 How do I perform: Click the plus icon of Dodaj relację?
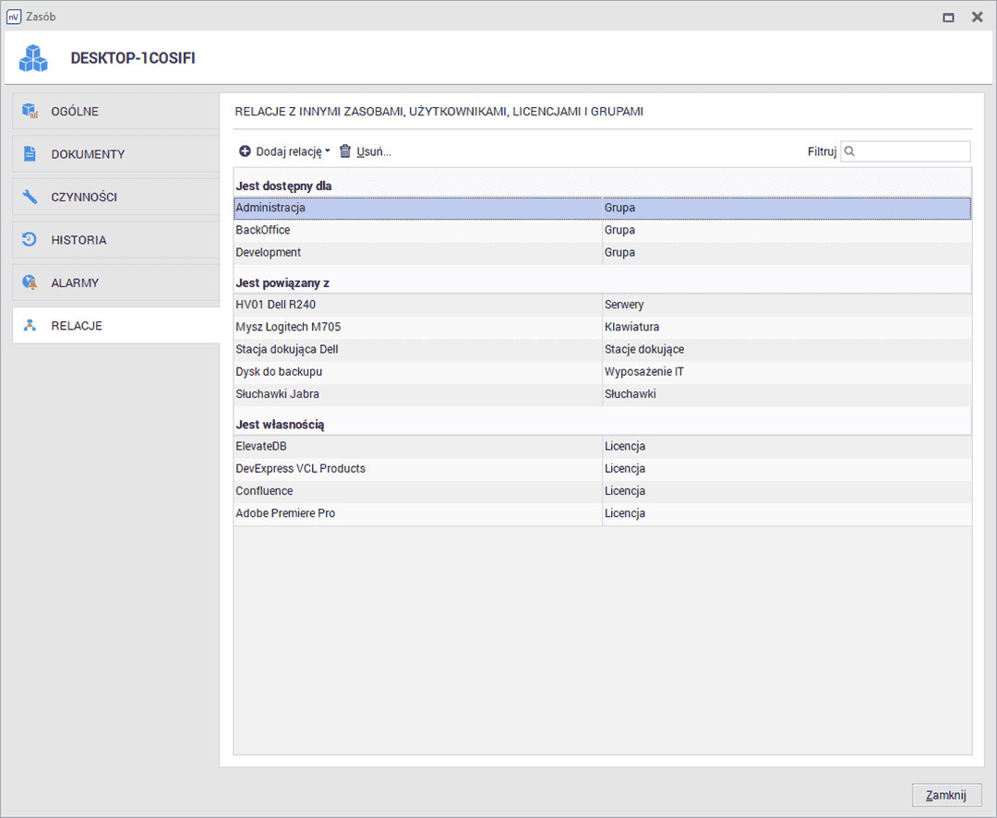(x=245, y=151)
